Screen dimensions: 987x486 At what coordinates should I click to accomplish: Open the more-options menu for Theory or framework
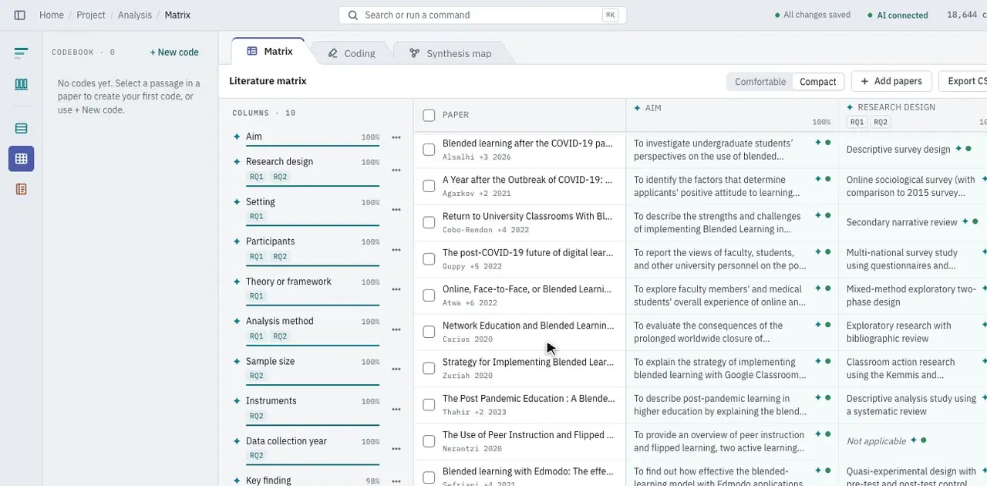pyautogui.click(x=396, y=289)
